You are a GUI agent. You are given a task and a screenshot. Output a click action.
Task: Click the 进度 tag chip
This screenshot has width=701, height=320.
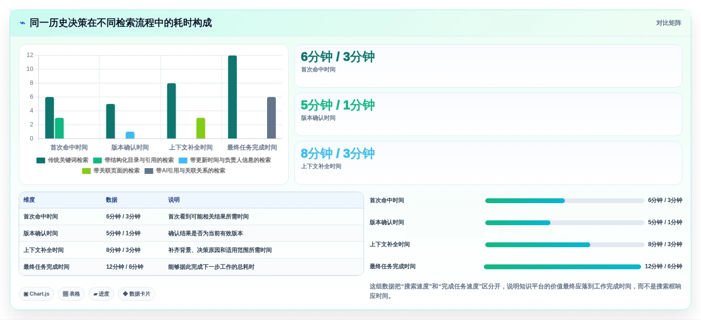(101, 294)
